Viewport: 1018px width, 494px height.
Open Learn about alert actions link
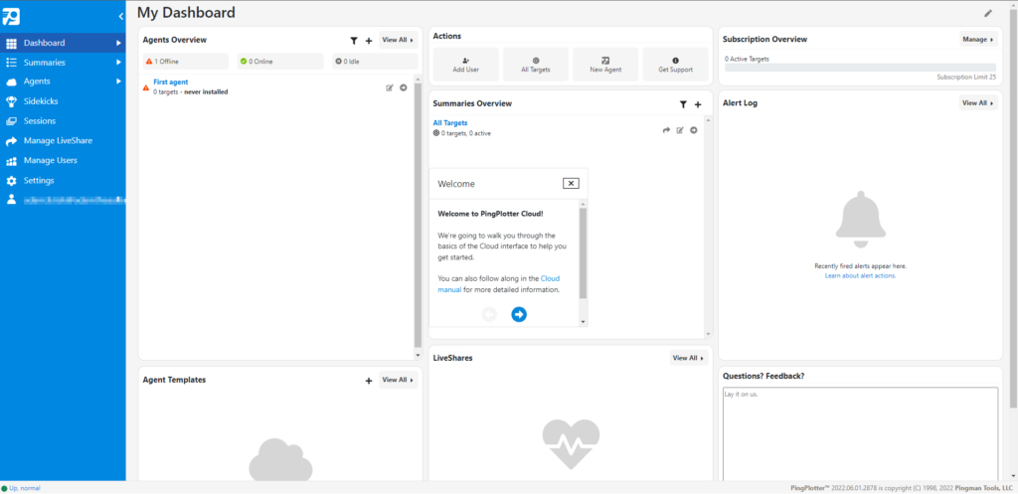pos(860,276)
